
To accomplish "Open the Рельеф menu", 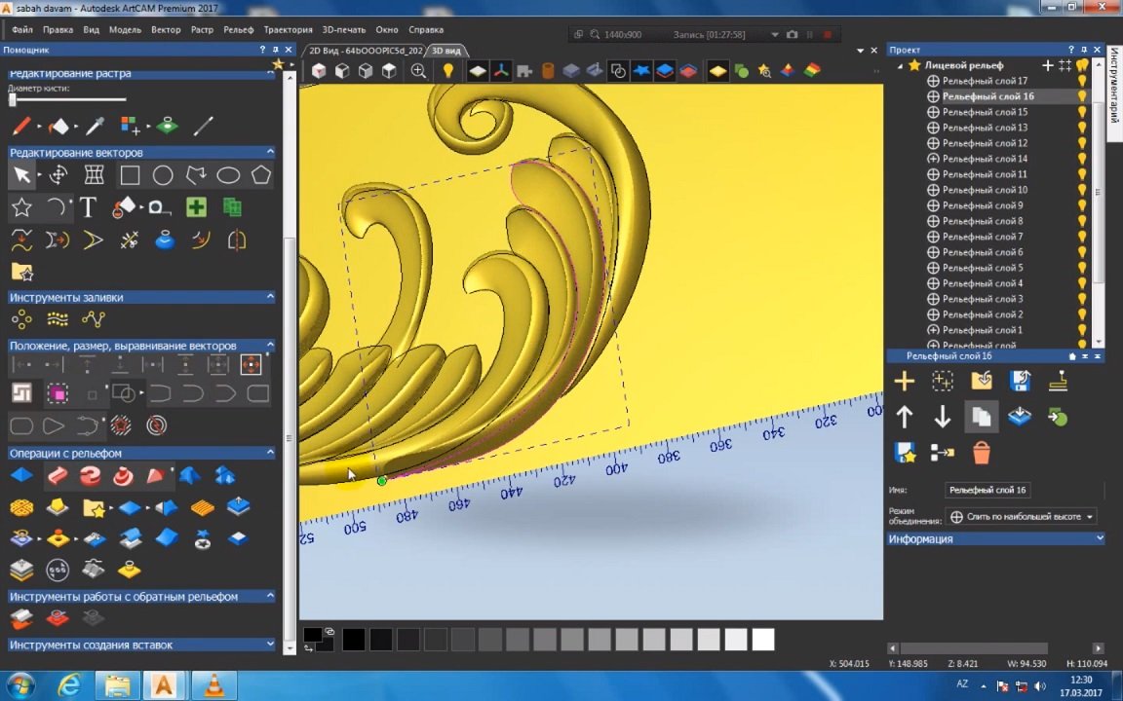I will point(238,30).
